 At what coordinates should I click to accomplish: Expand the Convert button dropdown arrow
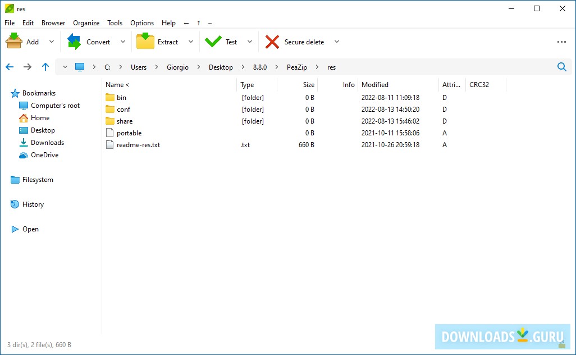click(123, 42)
